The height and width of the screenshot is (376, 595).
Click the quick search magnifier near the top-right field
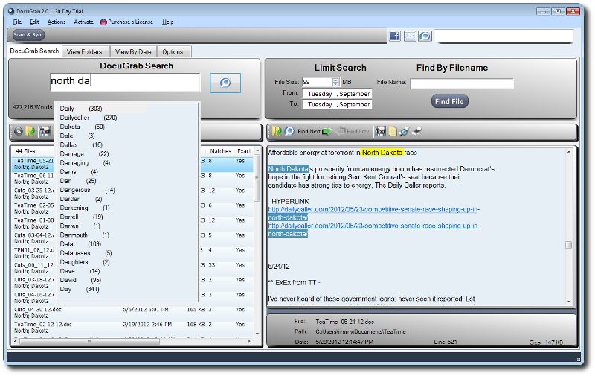pos(425,36)
